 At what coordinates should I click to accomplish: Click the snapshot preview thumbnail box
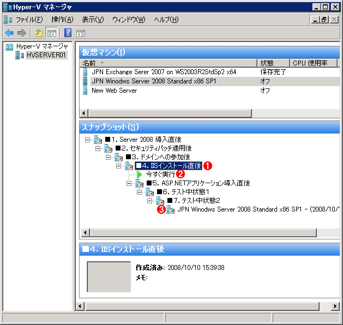point(109,276)
